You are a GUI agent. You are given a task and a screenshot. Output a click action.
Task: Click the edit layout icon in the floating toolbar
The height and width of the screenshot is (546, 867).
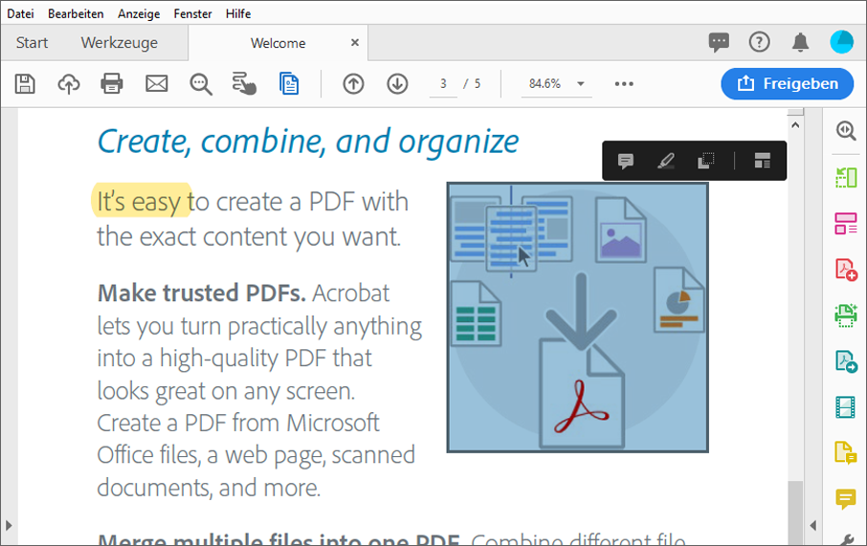point(763,161)
